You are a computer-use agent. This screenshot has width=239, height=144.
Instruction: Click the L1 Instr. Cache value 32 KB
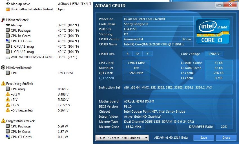click(219, 63)
